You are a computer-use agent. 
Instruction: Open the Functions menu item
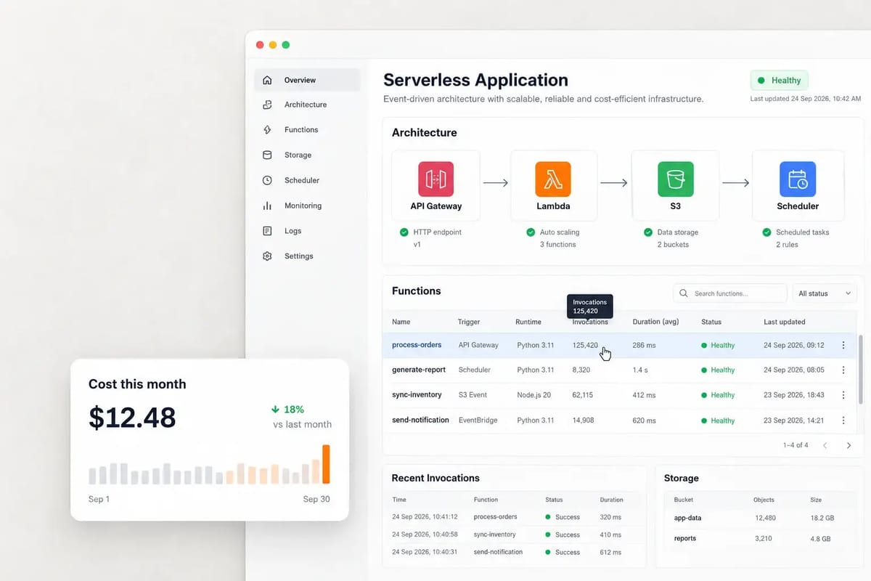click(x=307, y=130)
